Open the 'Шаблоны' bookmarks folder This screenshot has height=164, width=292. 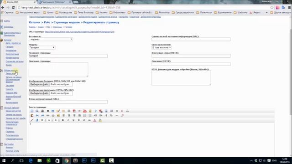(240, 12)
